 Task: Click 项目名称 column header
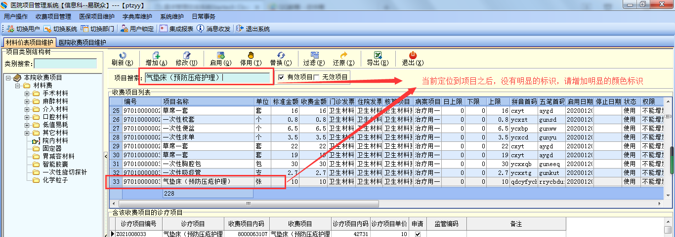coord(208,101)
